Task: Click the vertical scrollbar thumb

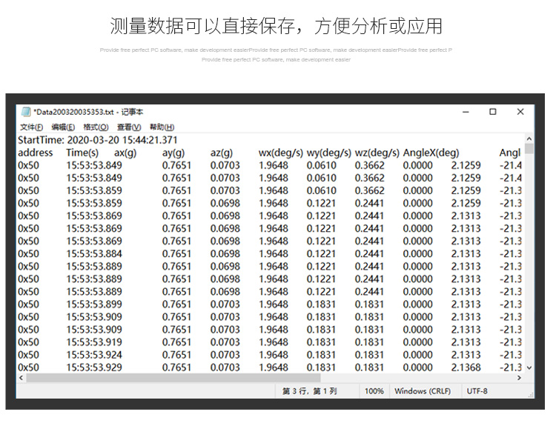Action: pos(529,149)
